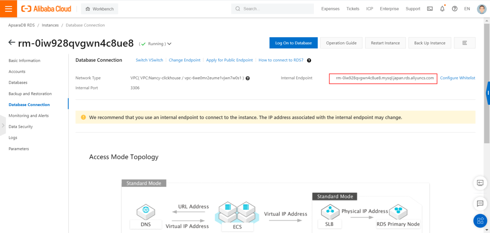Viewport: 490px width, 233px height.
Task: Open the user avatar menu
Action: 481,9
